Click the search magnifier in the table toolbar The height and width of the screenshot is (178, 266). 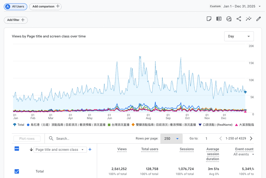tap(51, 138)
